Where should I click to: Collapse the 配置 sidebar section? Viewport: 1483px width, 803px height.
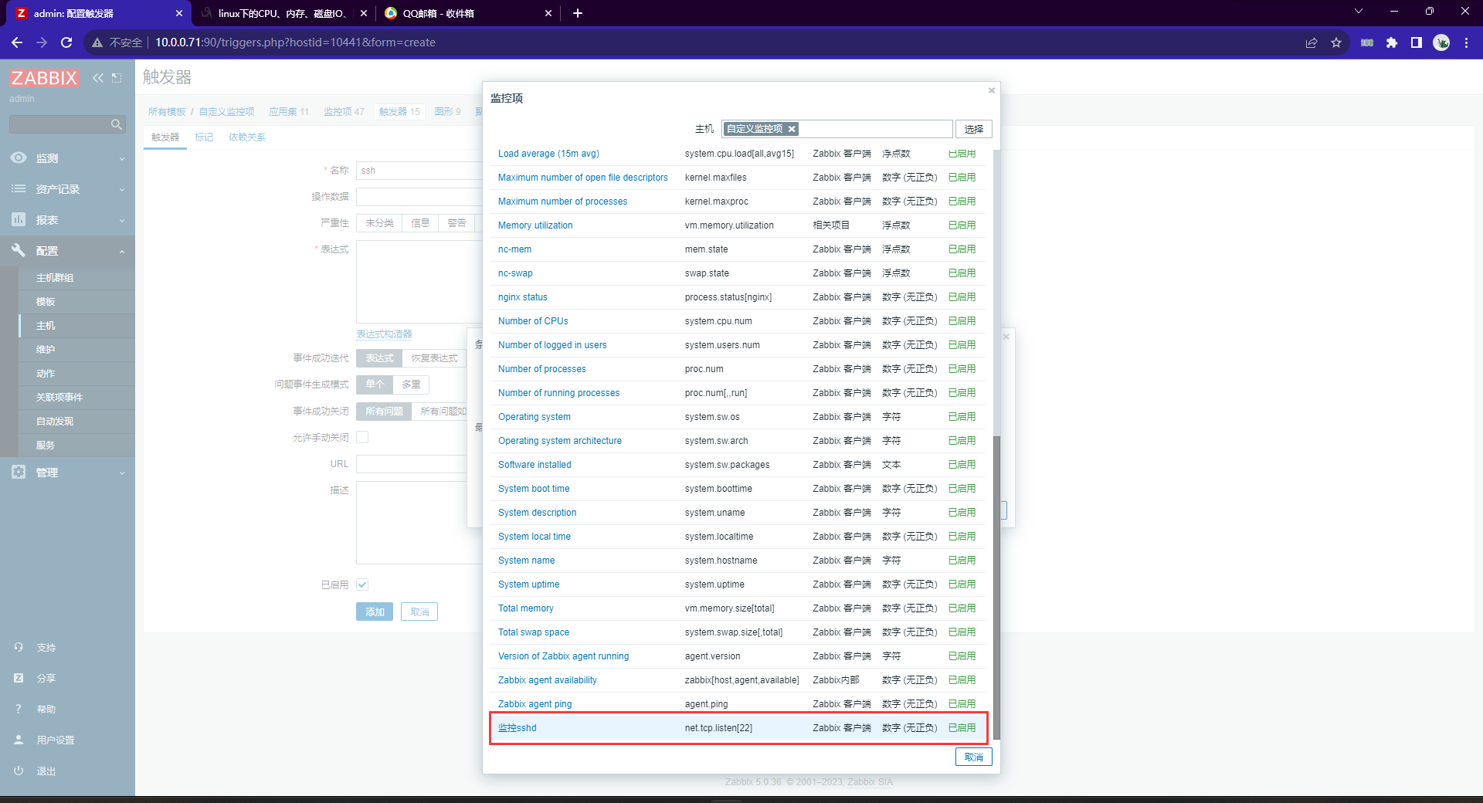(67, 251)
